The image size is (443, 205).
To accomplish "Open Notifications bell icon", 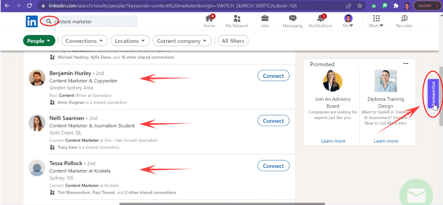I will pos(320,18).
